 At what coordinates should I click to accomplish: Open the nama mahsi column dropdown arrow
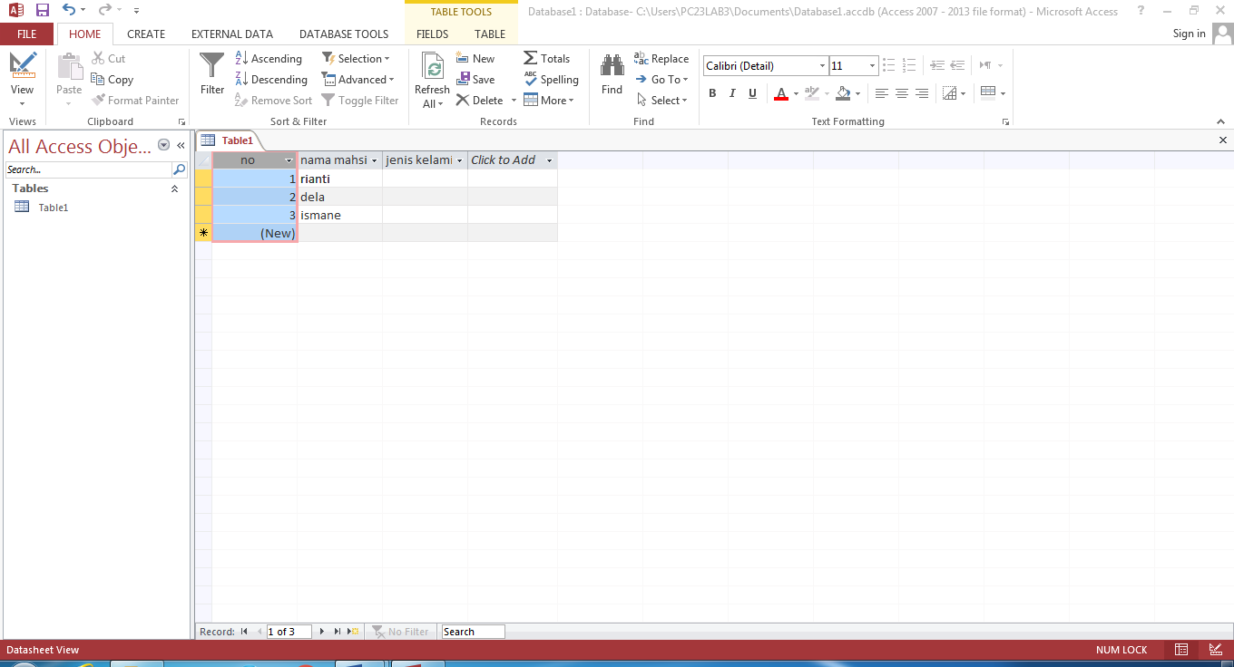click(x=375, y=160)
